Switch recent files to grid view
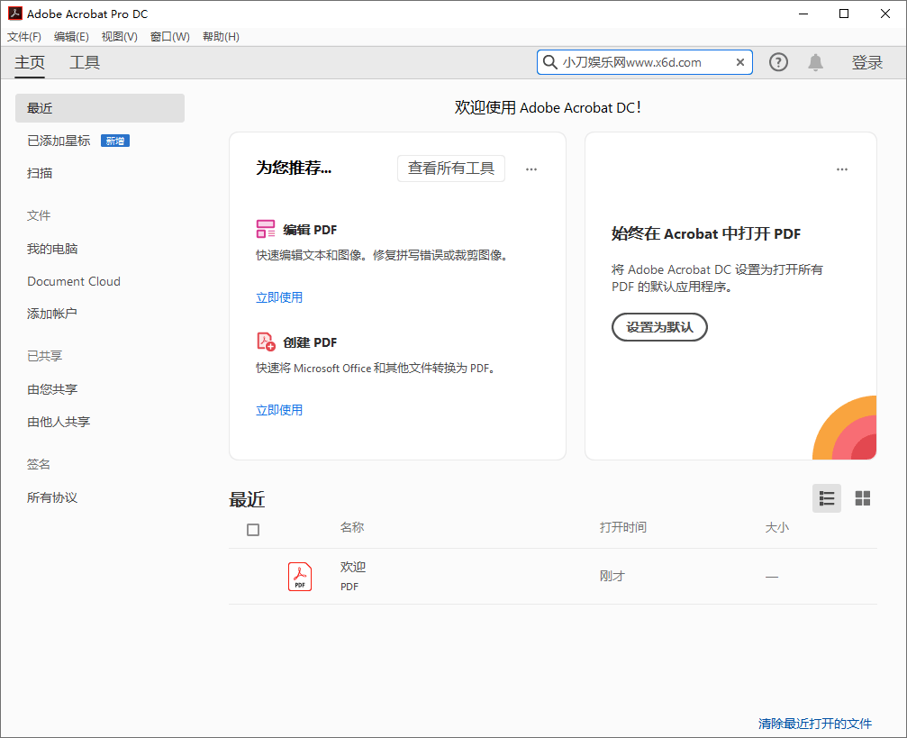The width and height of the screenshot is (907, 738). 862,497
